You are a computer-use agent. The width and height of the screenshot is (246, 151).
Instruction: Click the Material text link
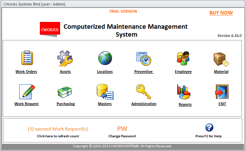click(221, 72)
